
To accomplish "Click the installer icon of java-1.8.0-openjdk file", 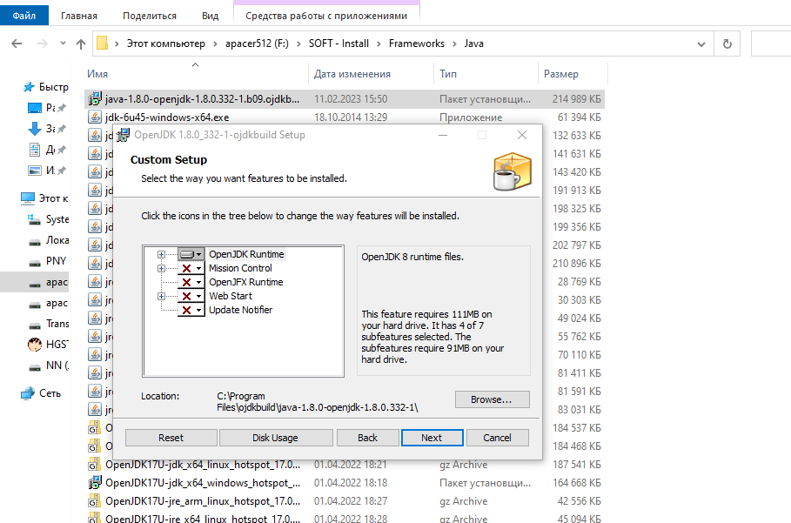I will pyautogui.click(x=95, y=99).
